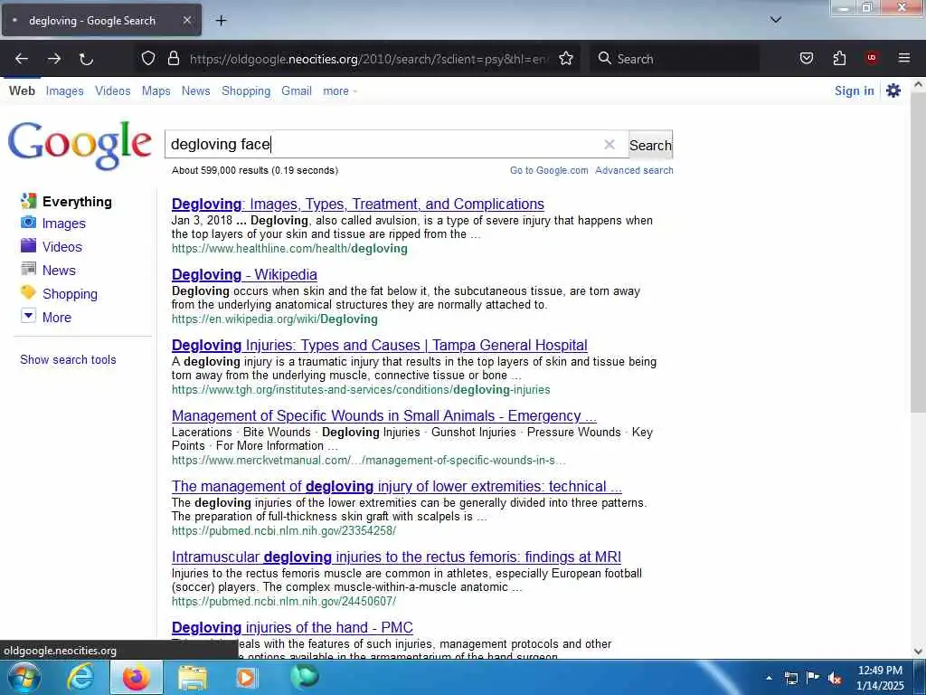The image size is (926, 695).
Task: Show hidden system tray icons
Action: pyautogui.click(x=769, y=678)
